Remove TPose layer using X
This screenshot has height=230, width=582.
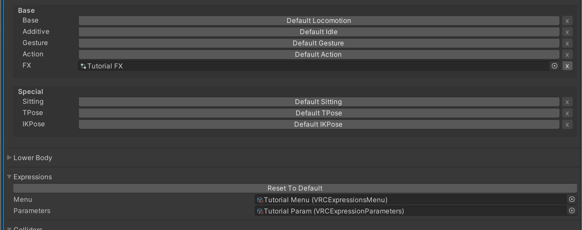pyautogui.click(x=567, y=113)
